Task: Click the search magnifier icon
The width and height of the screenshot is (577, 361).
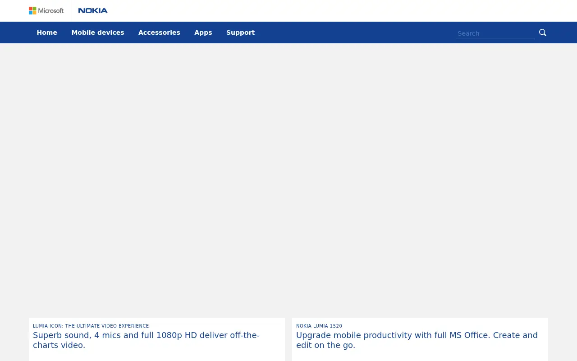Action: 543,32
